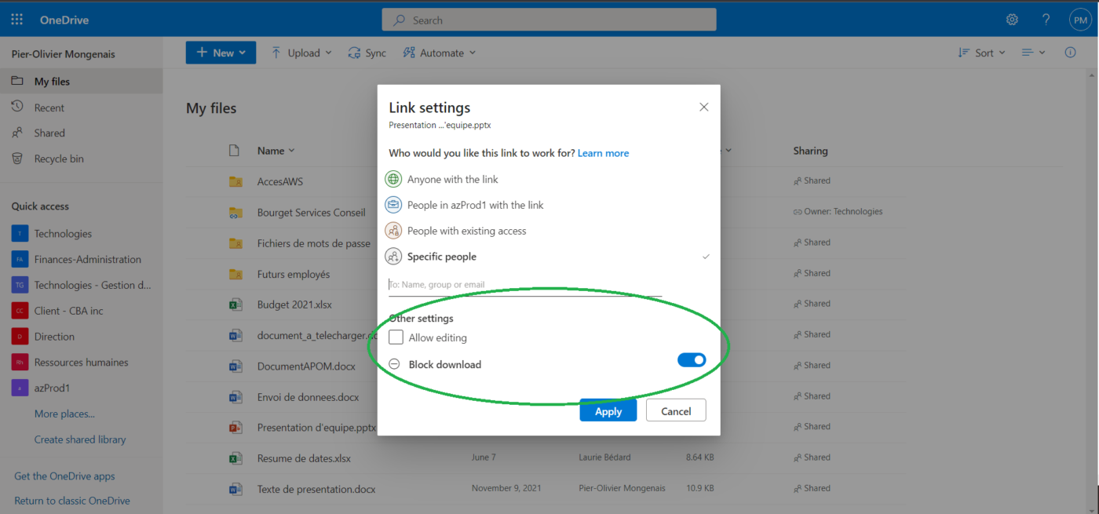Viewport: 1099px width, 514px height.
Task: Open the view options dropdown beside Sort
Action: click(x=1033, y=53)
